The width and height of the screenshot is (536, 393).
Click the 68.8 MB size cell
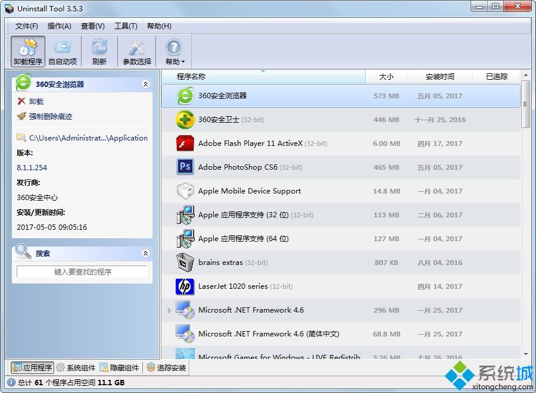pos(387,334)
